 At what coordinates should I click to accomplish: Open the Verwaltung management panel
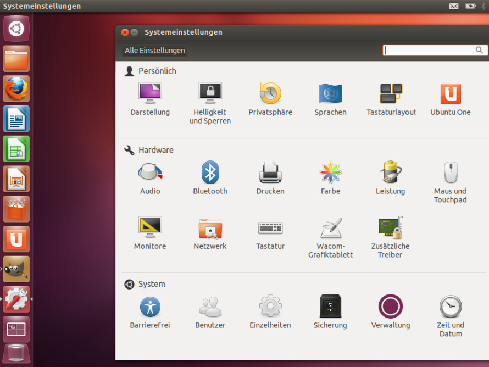click(x=391, y=312)
